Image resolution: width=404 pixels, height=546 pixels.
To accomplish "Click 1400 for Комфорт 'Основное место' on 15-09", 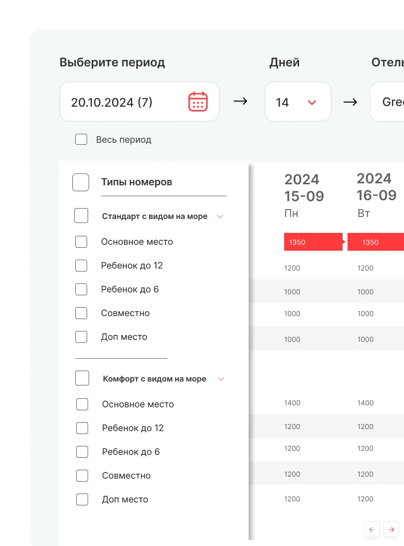I will (292, 403).
